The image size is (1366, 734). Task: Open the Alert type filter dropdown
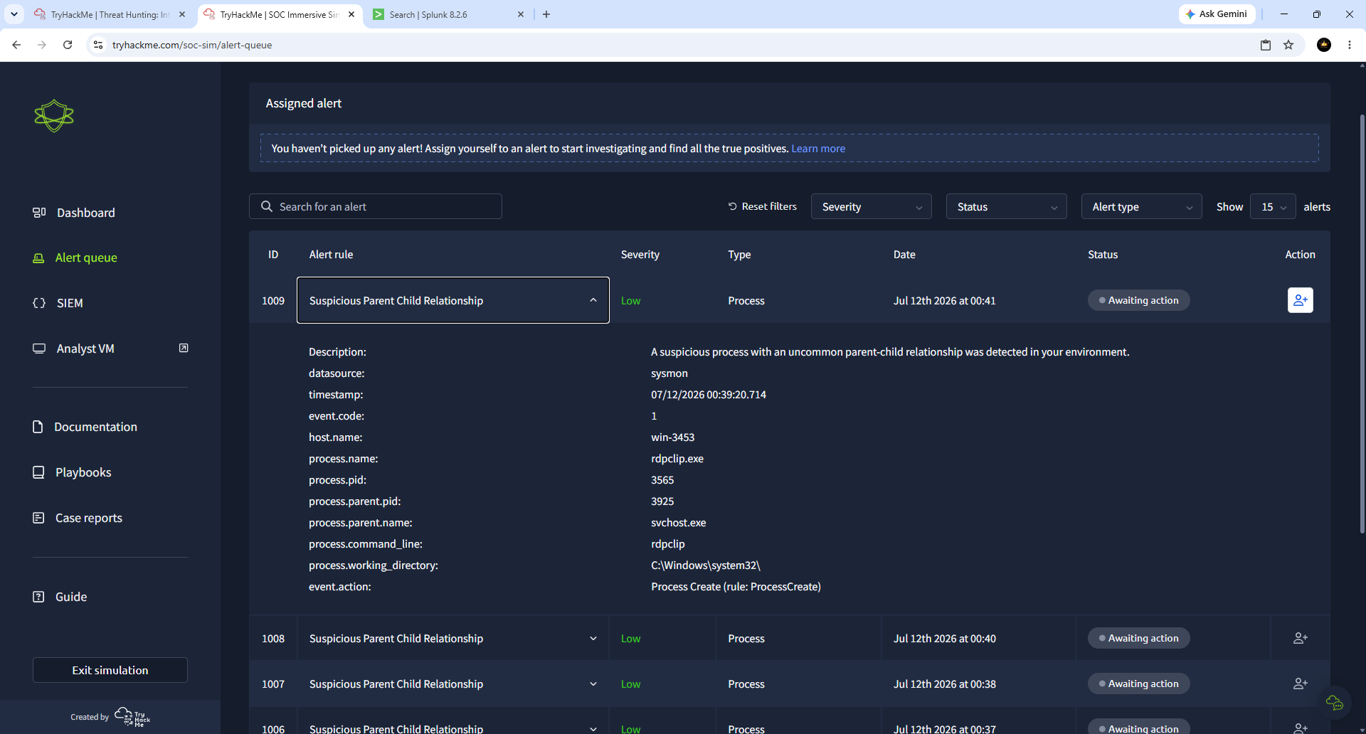(x=1141, y=206)
